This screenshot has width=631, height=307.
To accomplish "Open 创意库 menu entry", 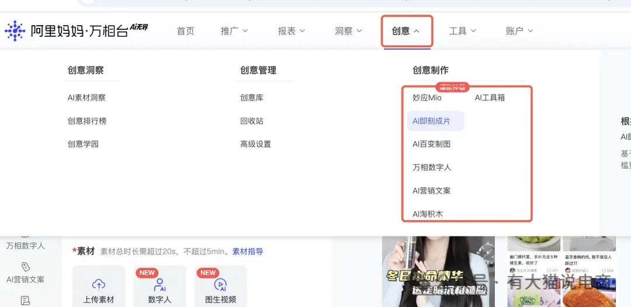I will click(x=252, y=97).
